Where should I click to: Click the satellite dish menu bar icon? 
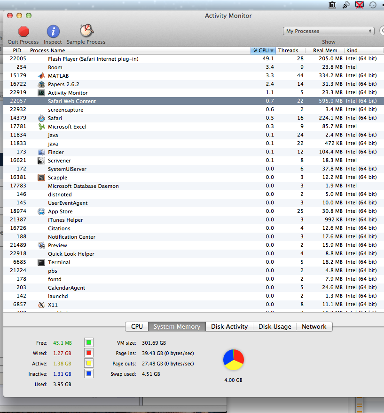point(346,5)
